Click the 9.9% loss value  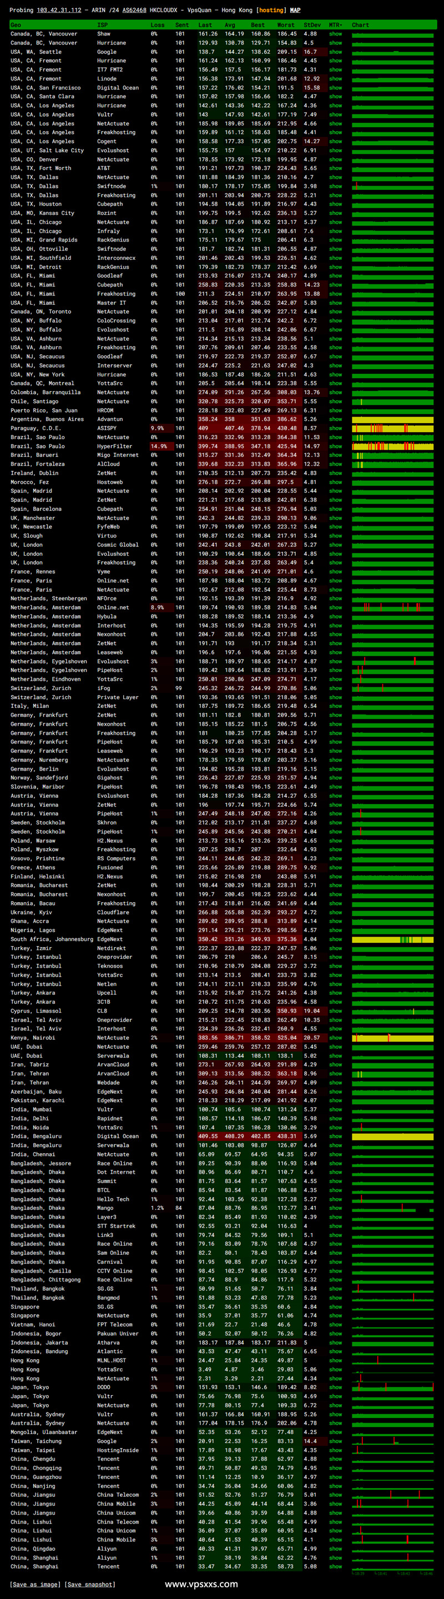[158, 428]
